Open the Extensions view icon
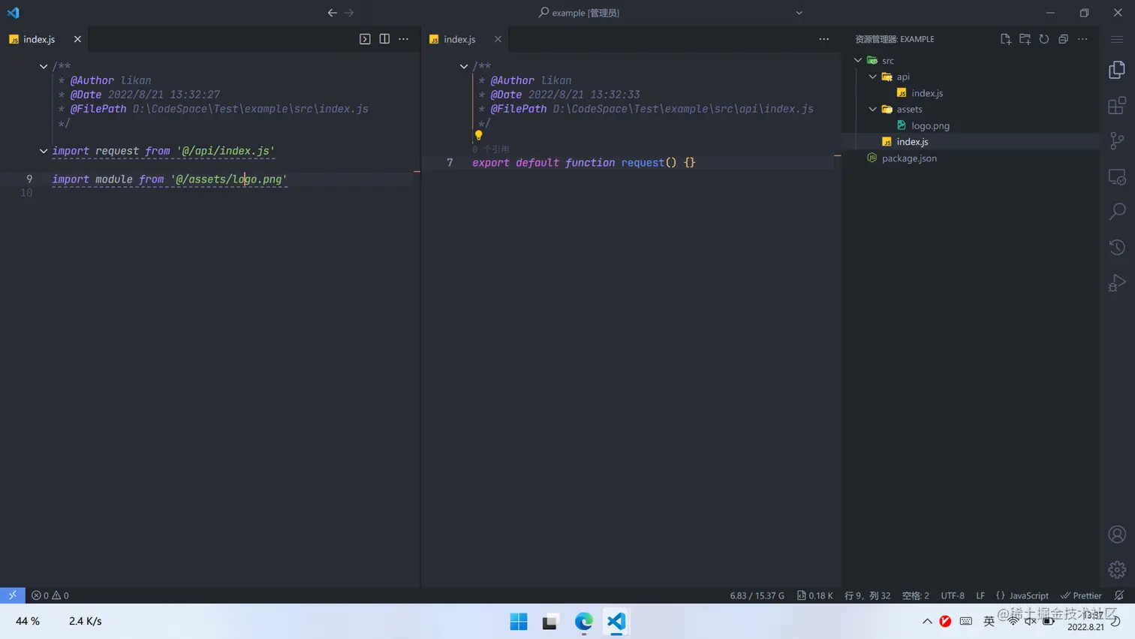The width and height of the screenshot is (1135, 639). (1117, 105)
